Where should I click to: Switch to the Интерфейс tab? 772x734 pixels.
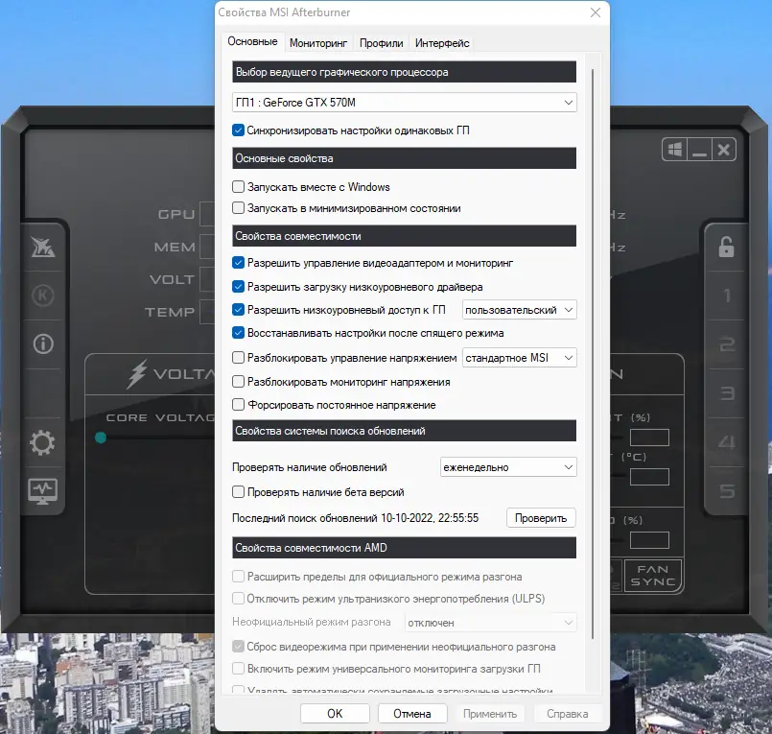[442, 43]
